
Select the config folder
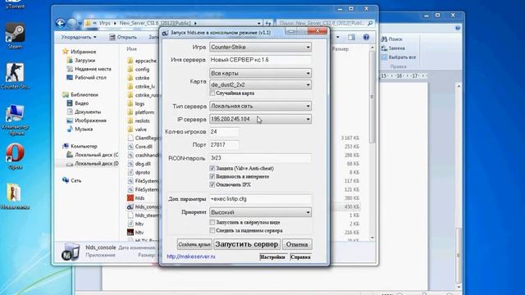point(139,69)
